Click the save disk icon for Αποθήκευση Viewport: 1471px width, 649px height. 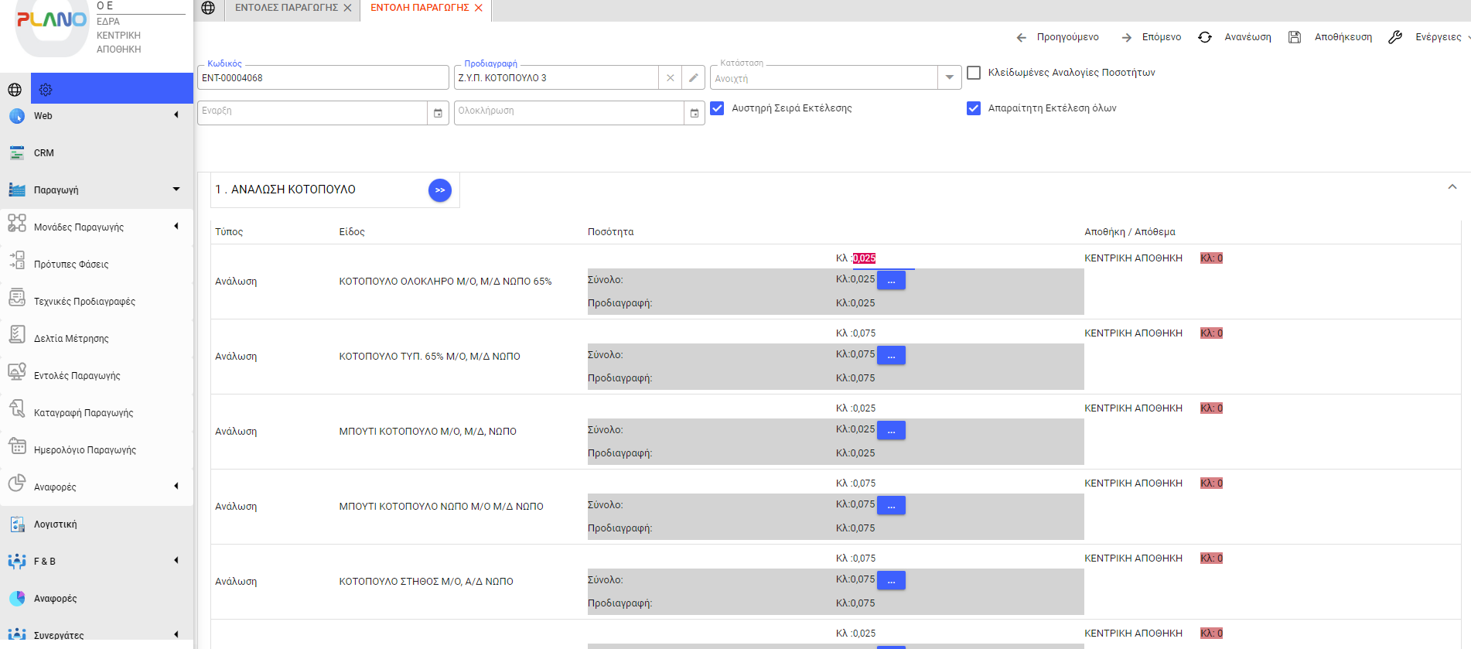tap(1295, 37)
